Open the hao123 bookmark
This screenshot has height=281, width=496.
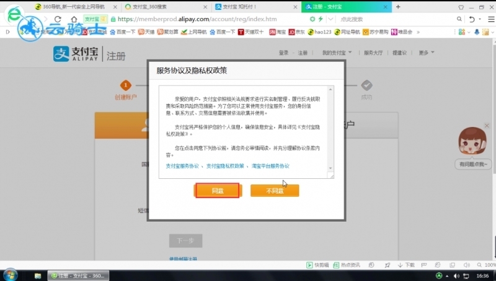point(319,32)
